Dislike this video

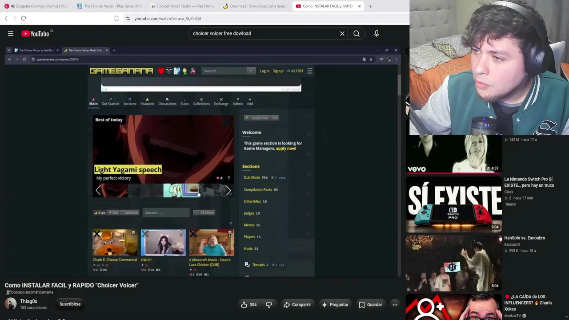(x=268, y=304)
